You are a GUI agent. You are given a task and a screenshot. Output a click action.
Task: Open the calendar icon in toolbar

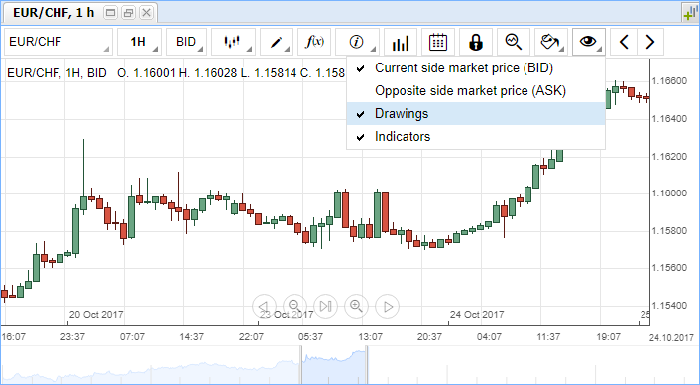[438, 42]
